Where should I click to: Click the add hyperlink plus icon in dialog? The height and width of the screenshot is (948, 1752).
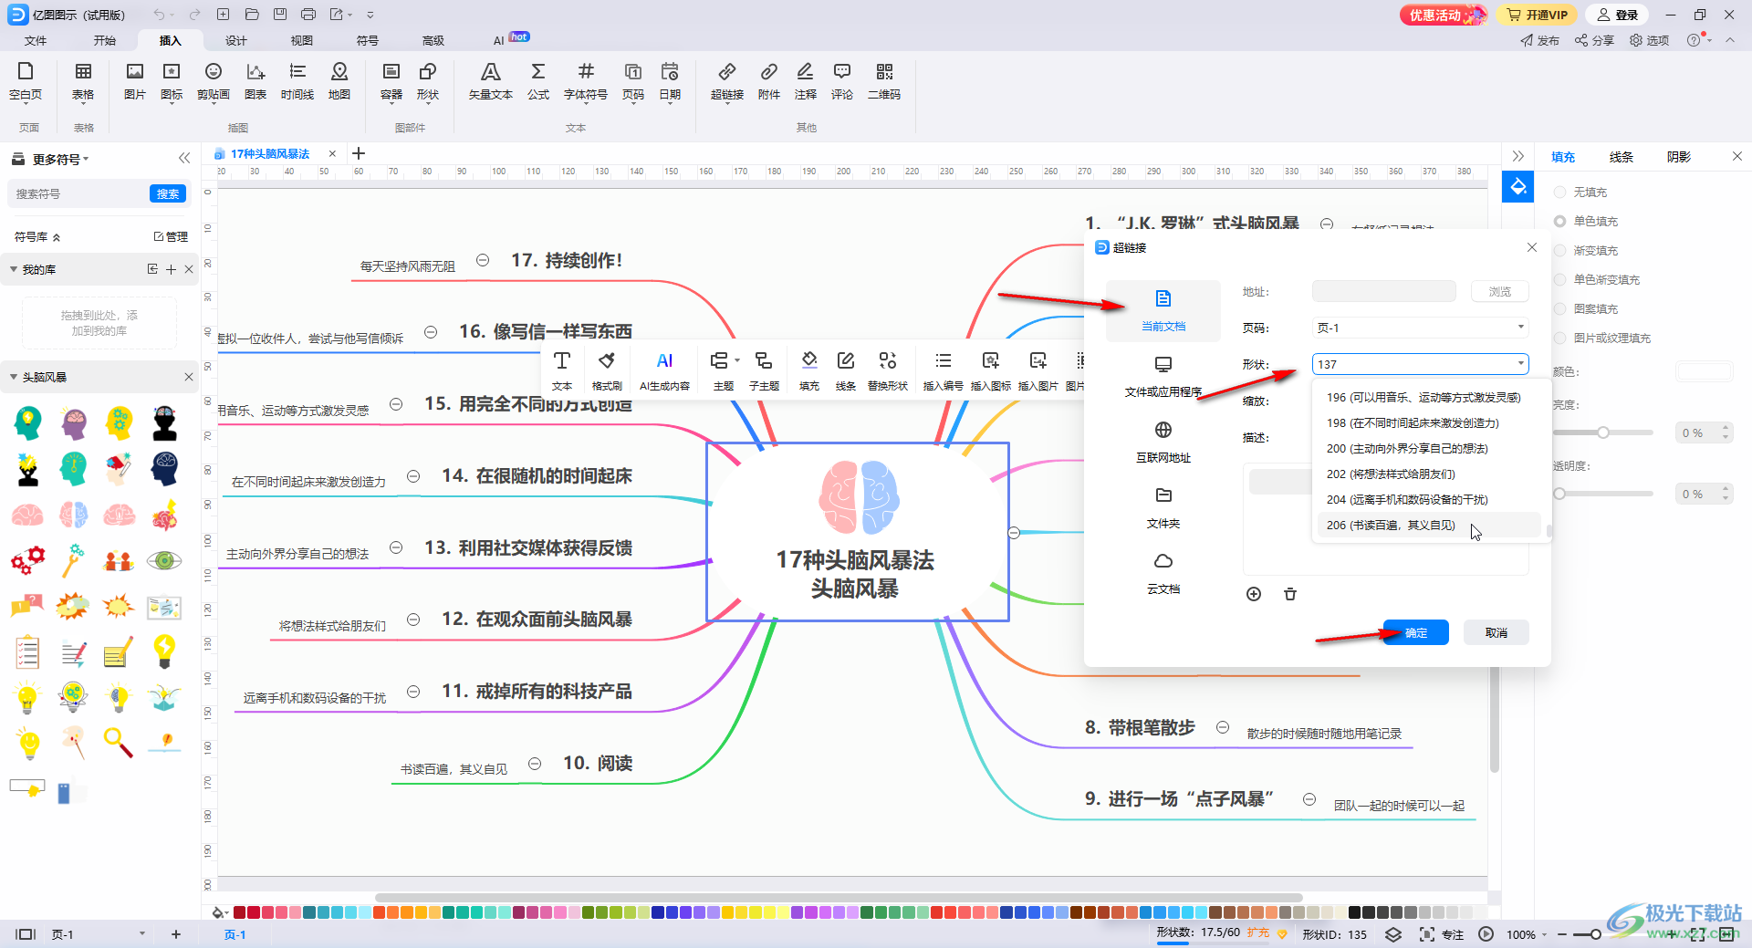tap(1254, 594)
